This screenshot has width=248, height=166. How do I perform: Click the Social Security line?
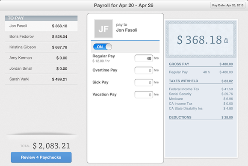tap(201, 94)
